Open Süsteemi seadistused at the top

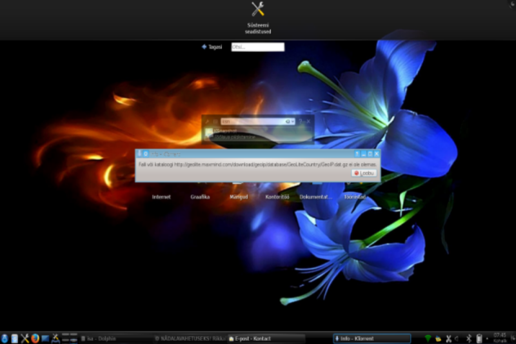[257, 17]
